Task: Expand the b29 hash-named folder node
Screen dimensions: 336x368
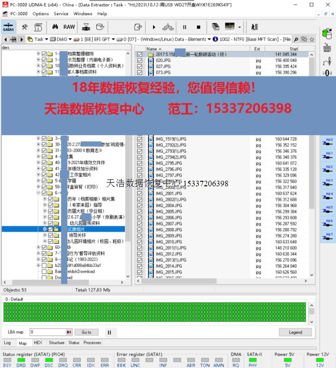Action: click(39, 265)
